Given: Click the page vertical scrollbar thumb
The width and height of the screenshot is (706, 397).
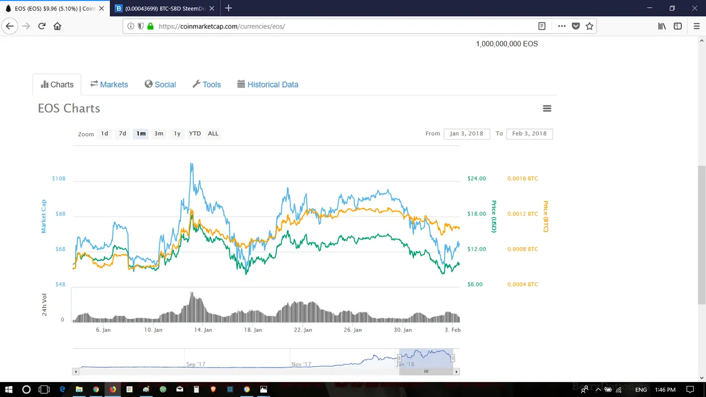Looking at the screenshot, I should click(x=702, y=234).
